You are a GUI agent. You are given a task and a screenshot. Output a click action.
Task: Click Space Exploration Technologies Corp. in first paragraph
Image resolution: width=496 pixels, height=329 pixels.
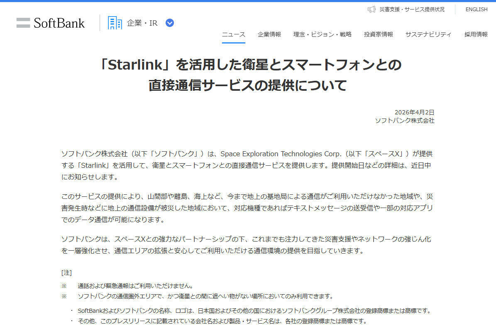tap(281, 154)
